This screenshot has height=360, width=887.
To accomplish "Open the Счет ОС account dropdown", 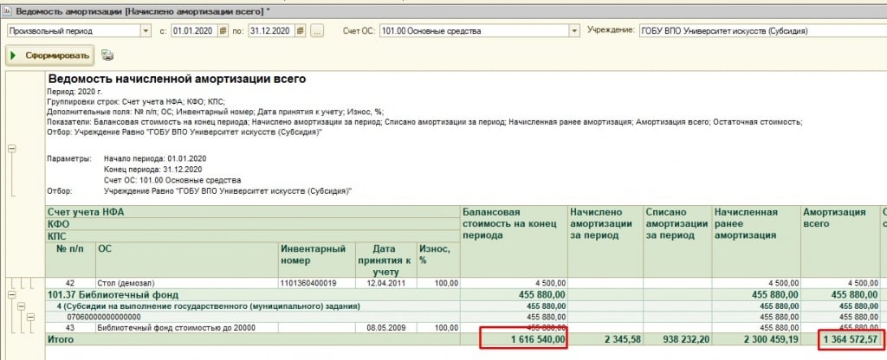I will [x=574, y=30].
